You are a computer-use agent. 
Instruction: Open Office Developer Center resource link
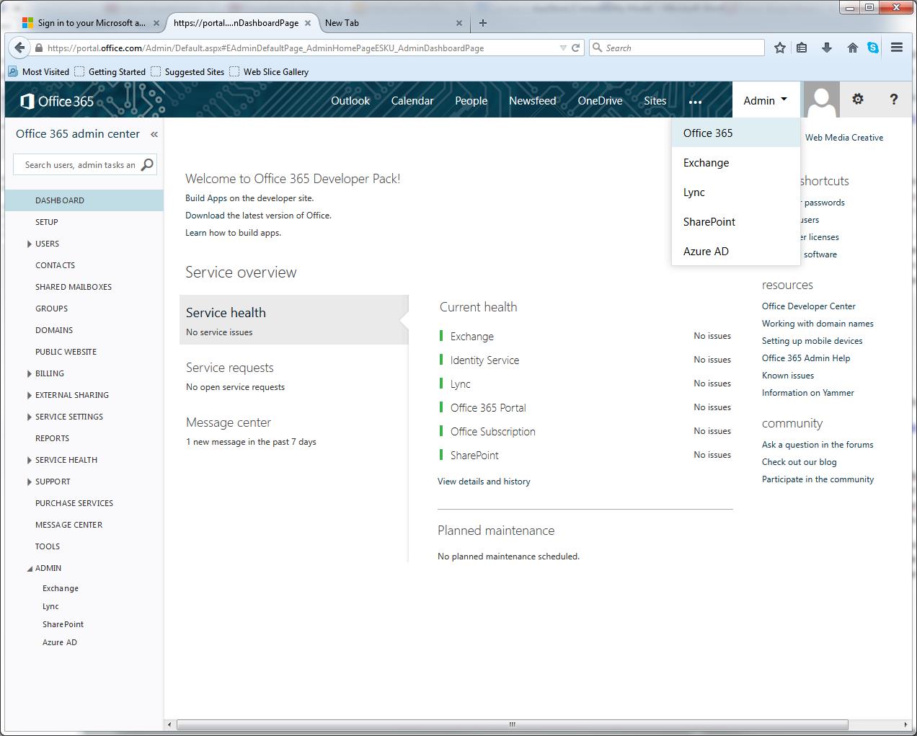tap(809, 306)
